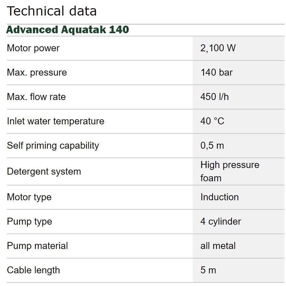
Task: Select the High pressure foam value
Action: coord(230,171)
